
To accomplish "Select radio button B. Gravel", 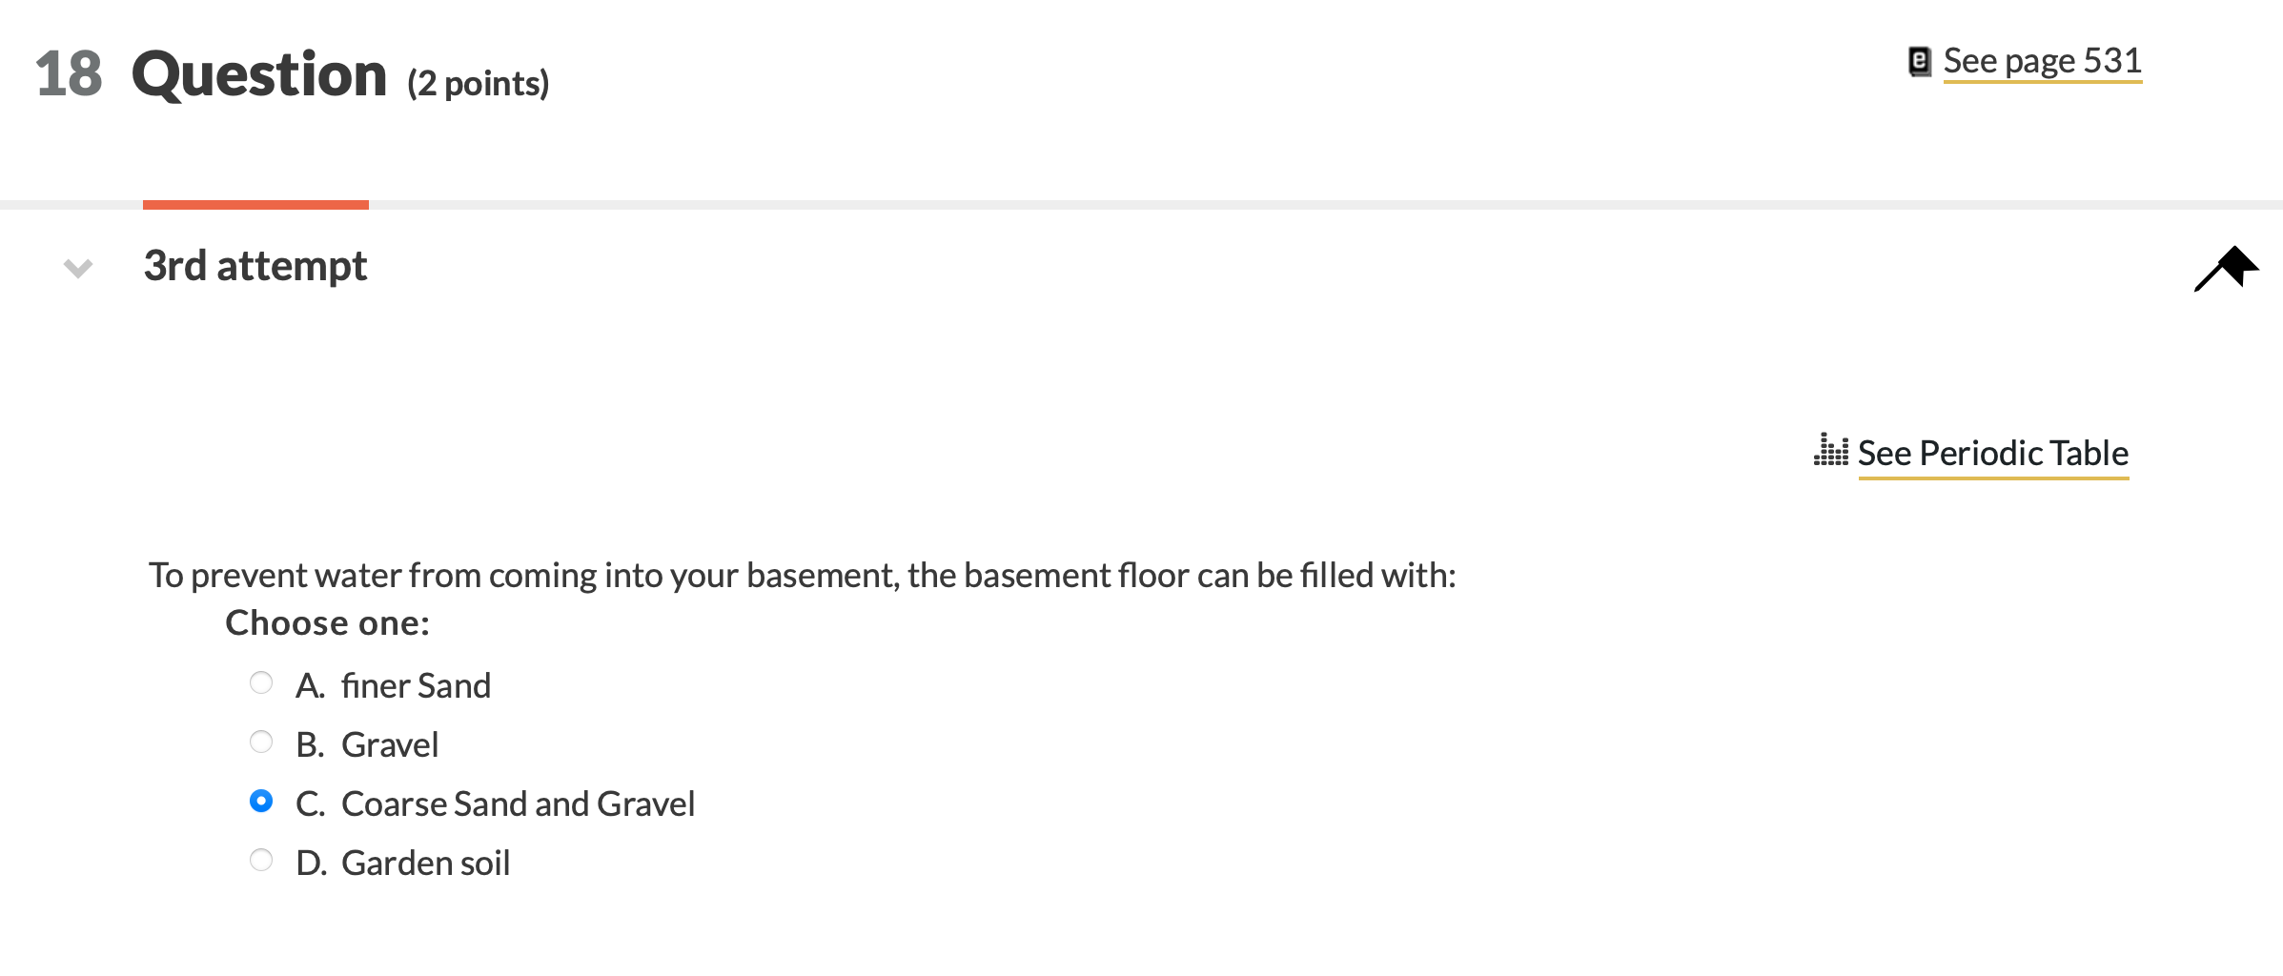I will click(261, 742).
